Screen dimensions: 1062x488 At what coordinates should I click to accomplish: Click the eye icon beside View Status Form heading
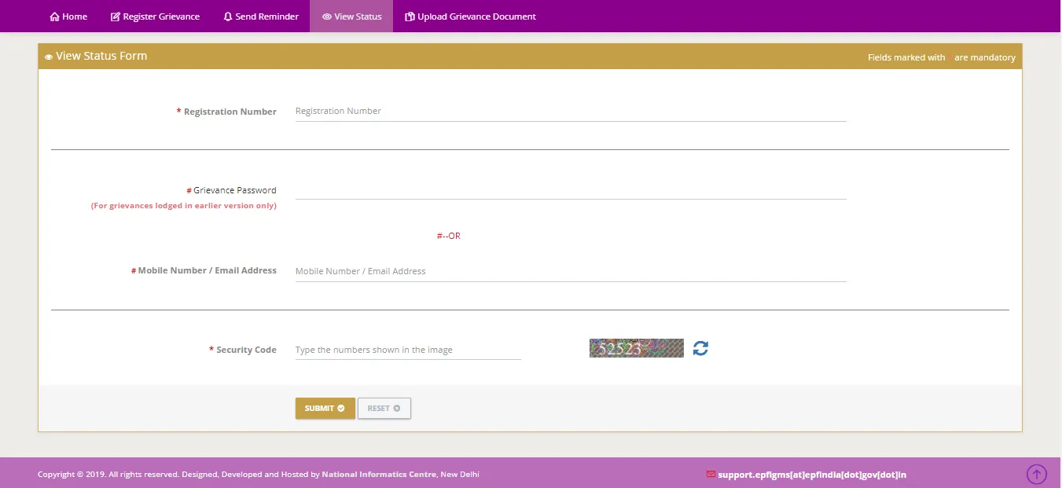coord(48,56)
